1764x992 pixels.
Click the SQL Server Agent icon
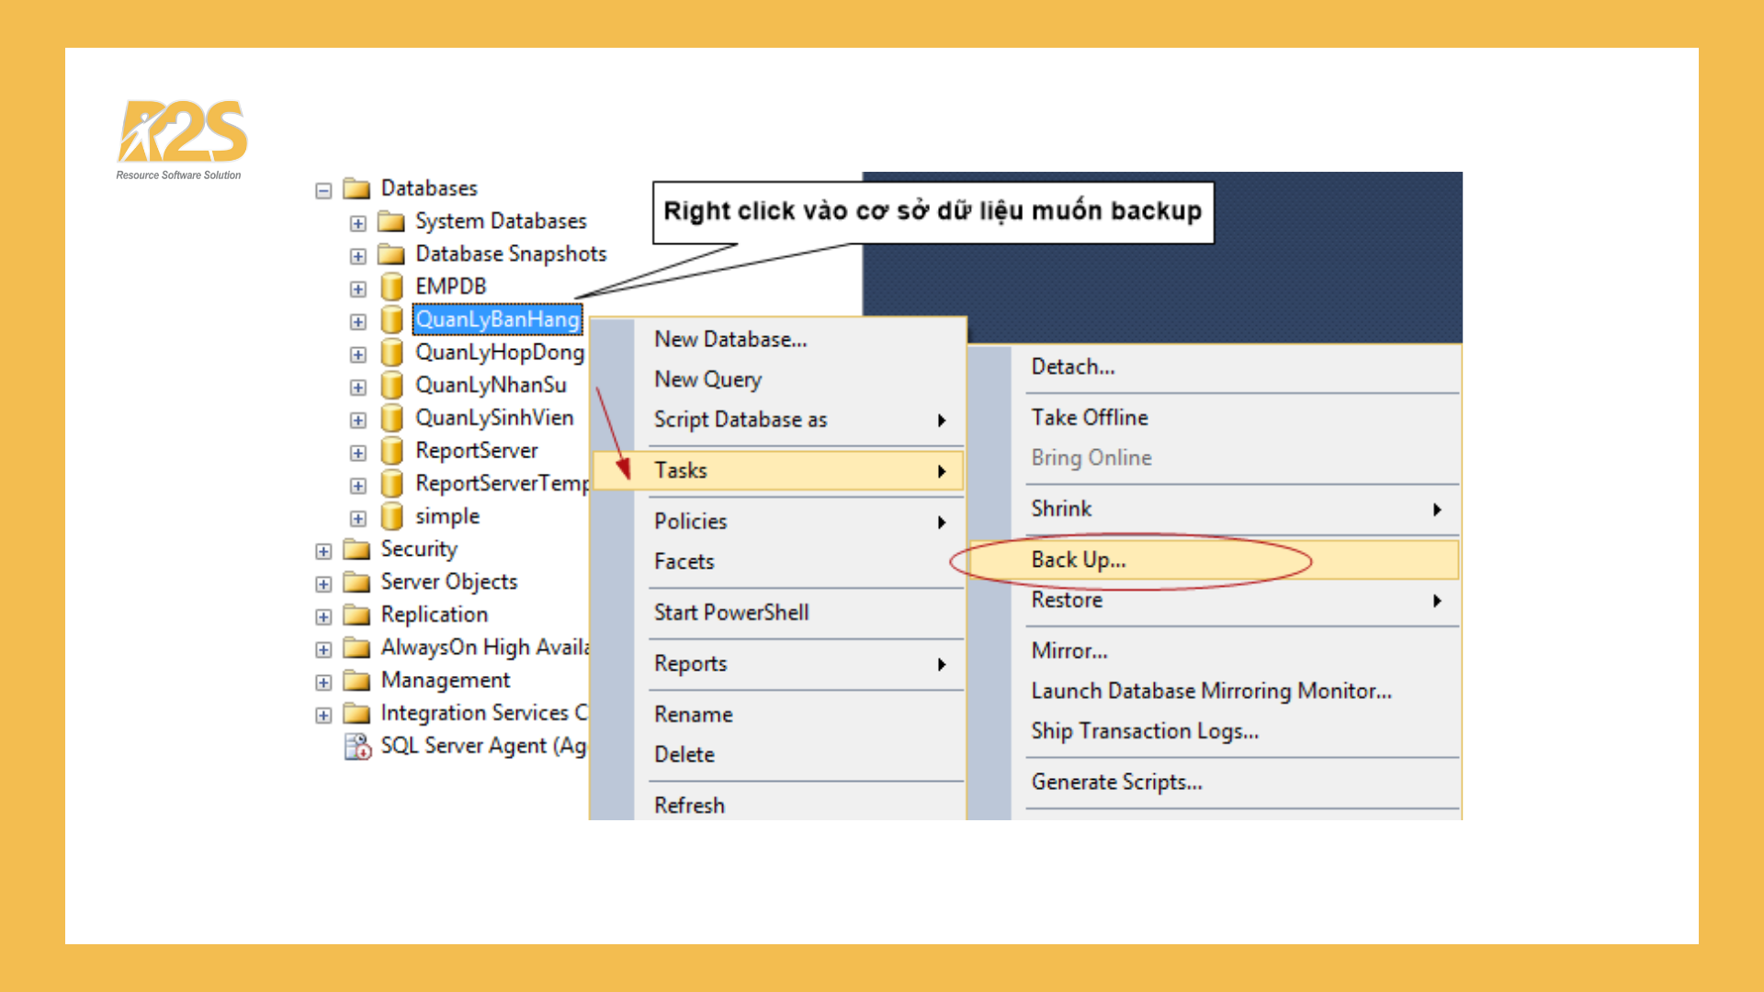358,746
